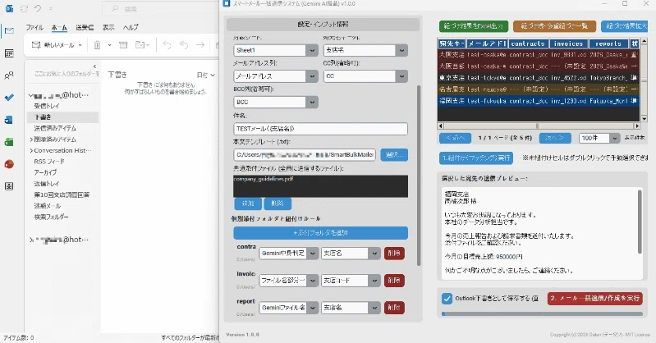The height and width of the screenshot is (343, 656).
Task: Click the archive box icon in Outlook ribbon
Action: click(x=123, y=45)
